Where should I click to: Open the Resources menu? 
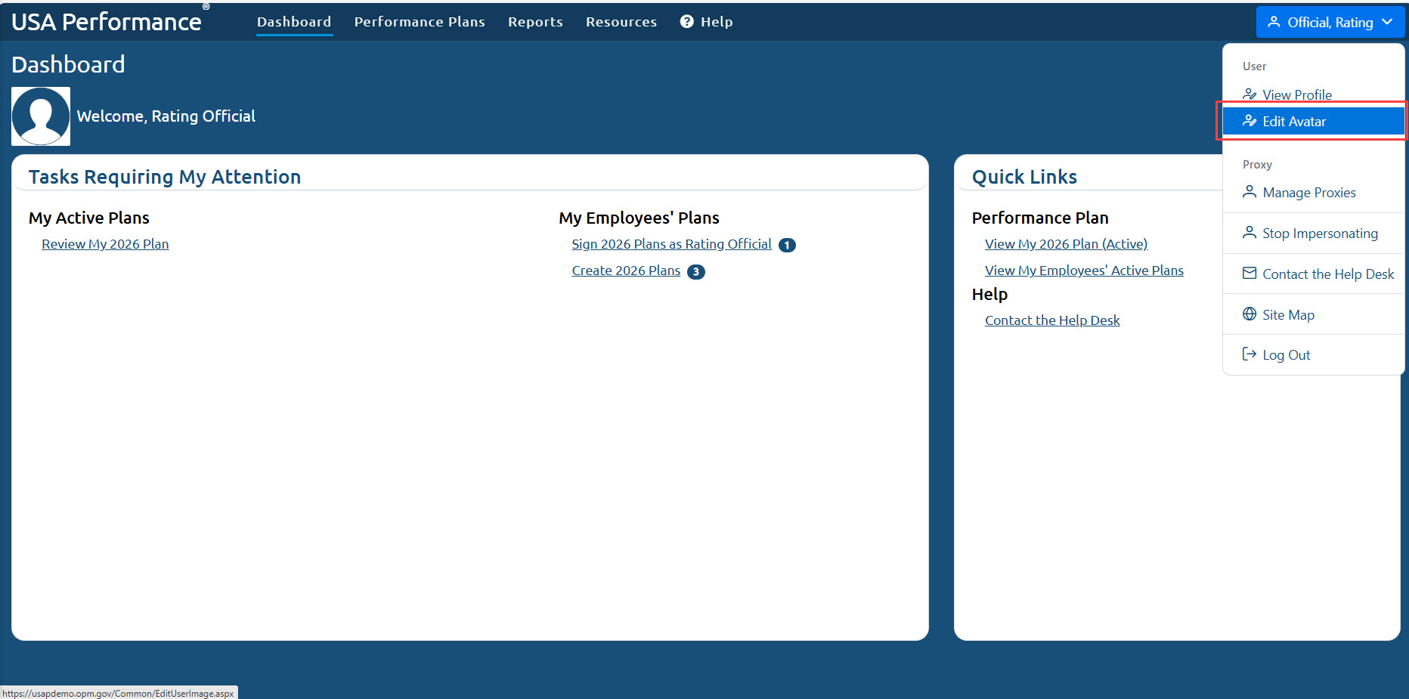point(621,22)
